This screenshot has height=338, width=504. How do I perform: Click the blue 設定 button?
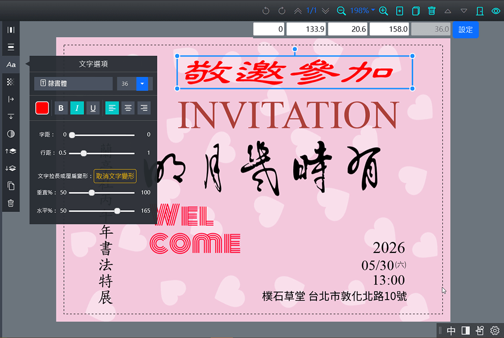466,30
